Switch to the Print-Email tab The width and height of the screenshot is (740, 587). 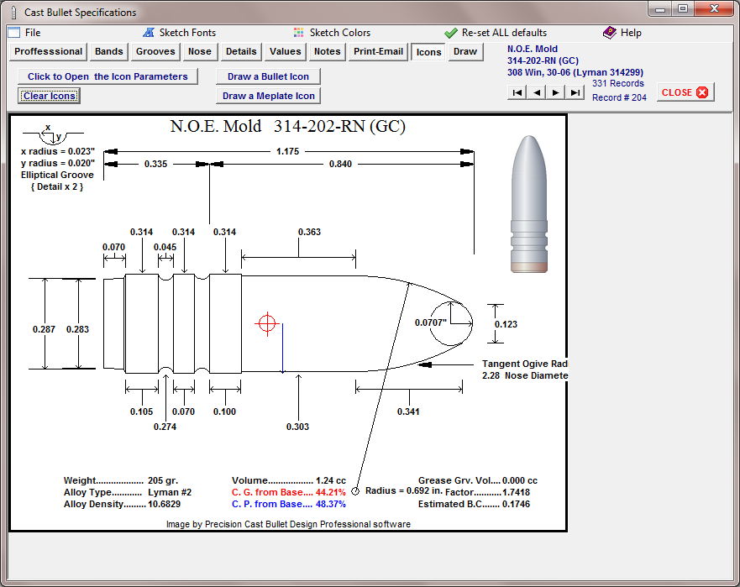point(378,51)
